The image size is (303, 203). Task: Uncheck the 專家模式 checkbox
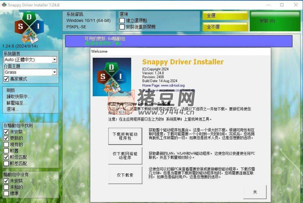coord(6,79)
